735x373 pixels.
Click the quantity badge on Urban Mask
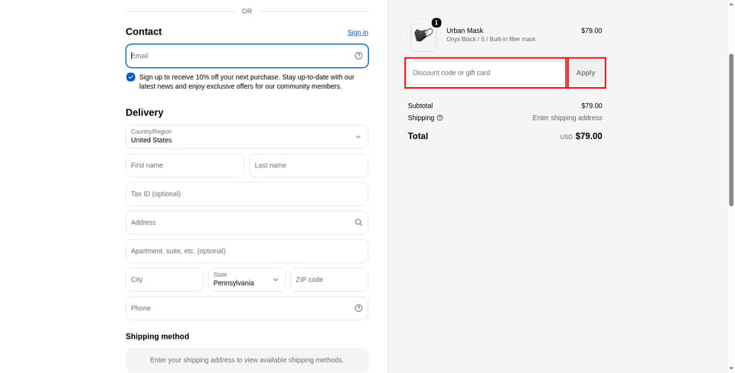(436, 22)
